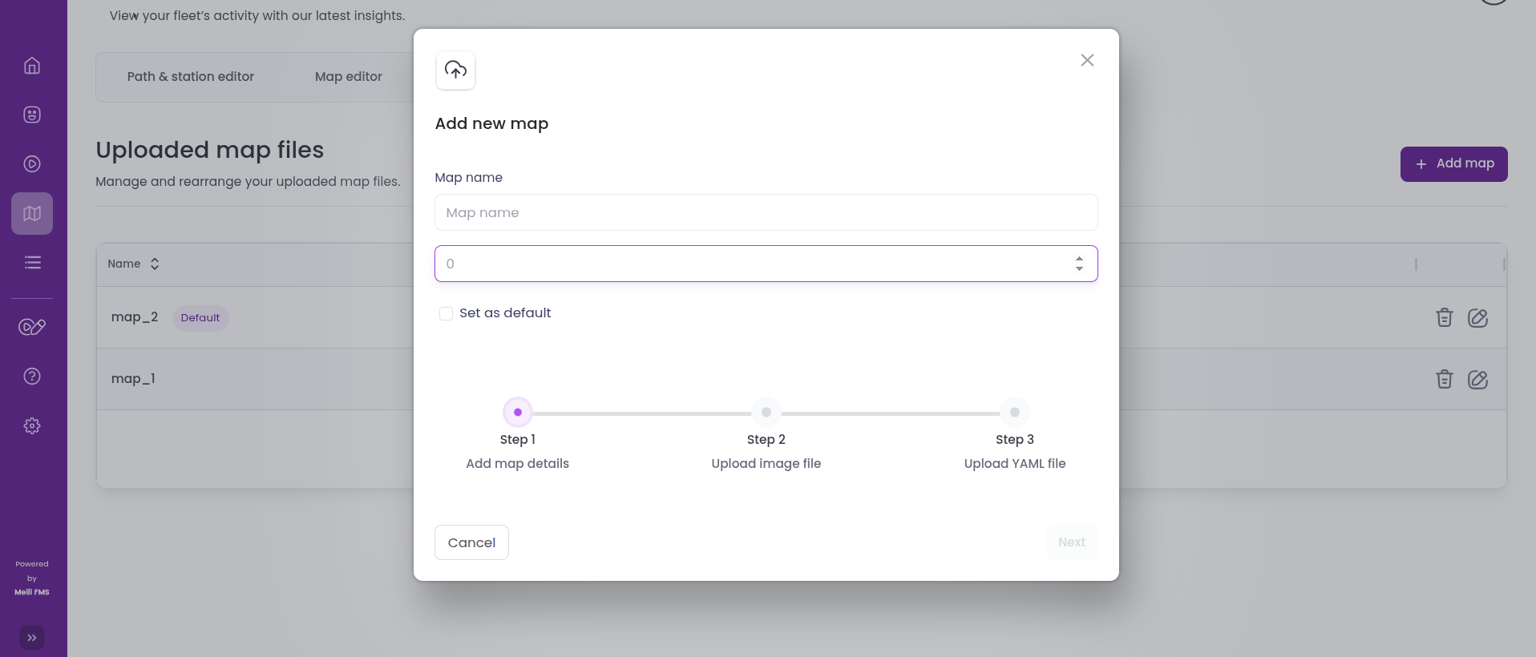Sort the table by Name column
This screenshot has width=1536, height=657.
click(155, 264)
